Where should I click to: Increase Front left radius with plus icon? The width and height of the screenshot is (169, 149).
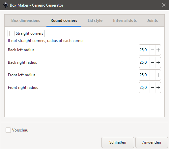click(x=158, y=75)
